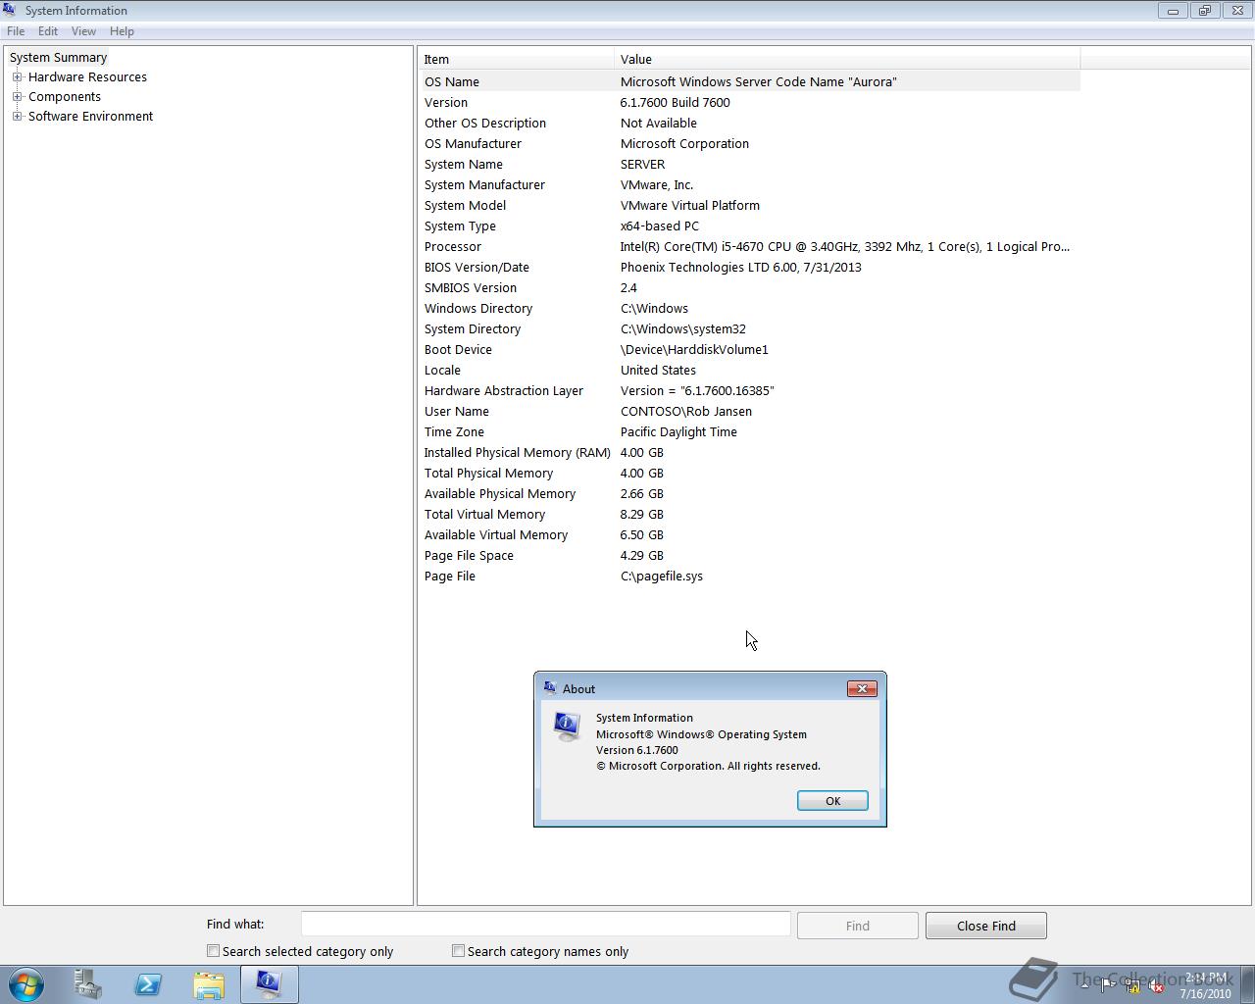Click System Name value SERVER
This screenshot has height=1004, width=1255.
(x=642, y=164)
